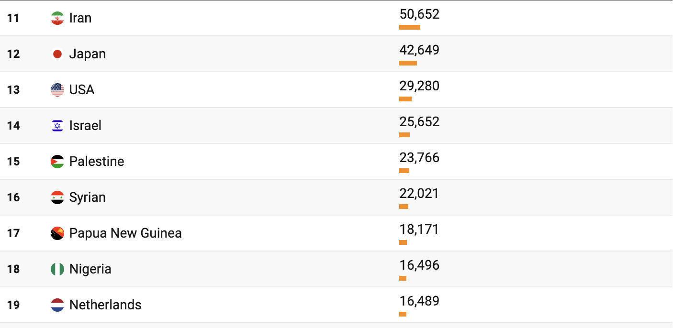Click the USA flag icon
673x328 pixels.
tap(57, 90)
